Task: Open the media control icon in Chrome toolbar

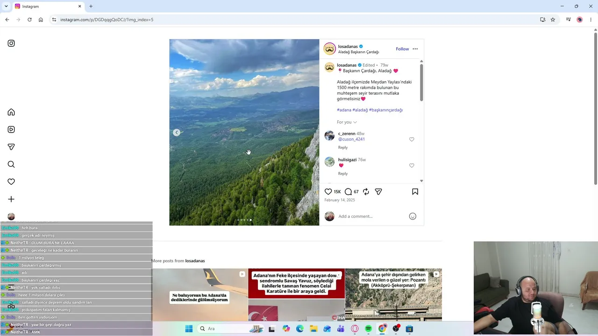Action: tap(568, 20)
